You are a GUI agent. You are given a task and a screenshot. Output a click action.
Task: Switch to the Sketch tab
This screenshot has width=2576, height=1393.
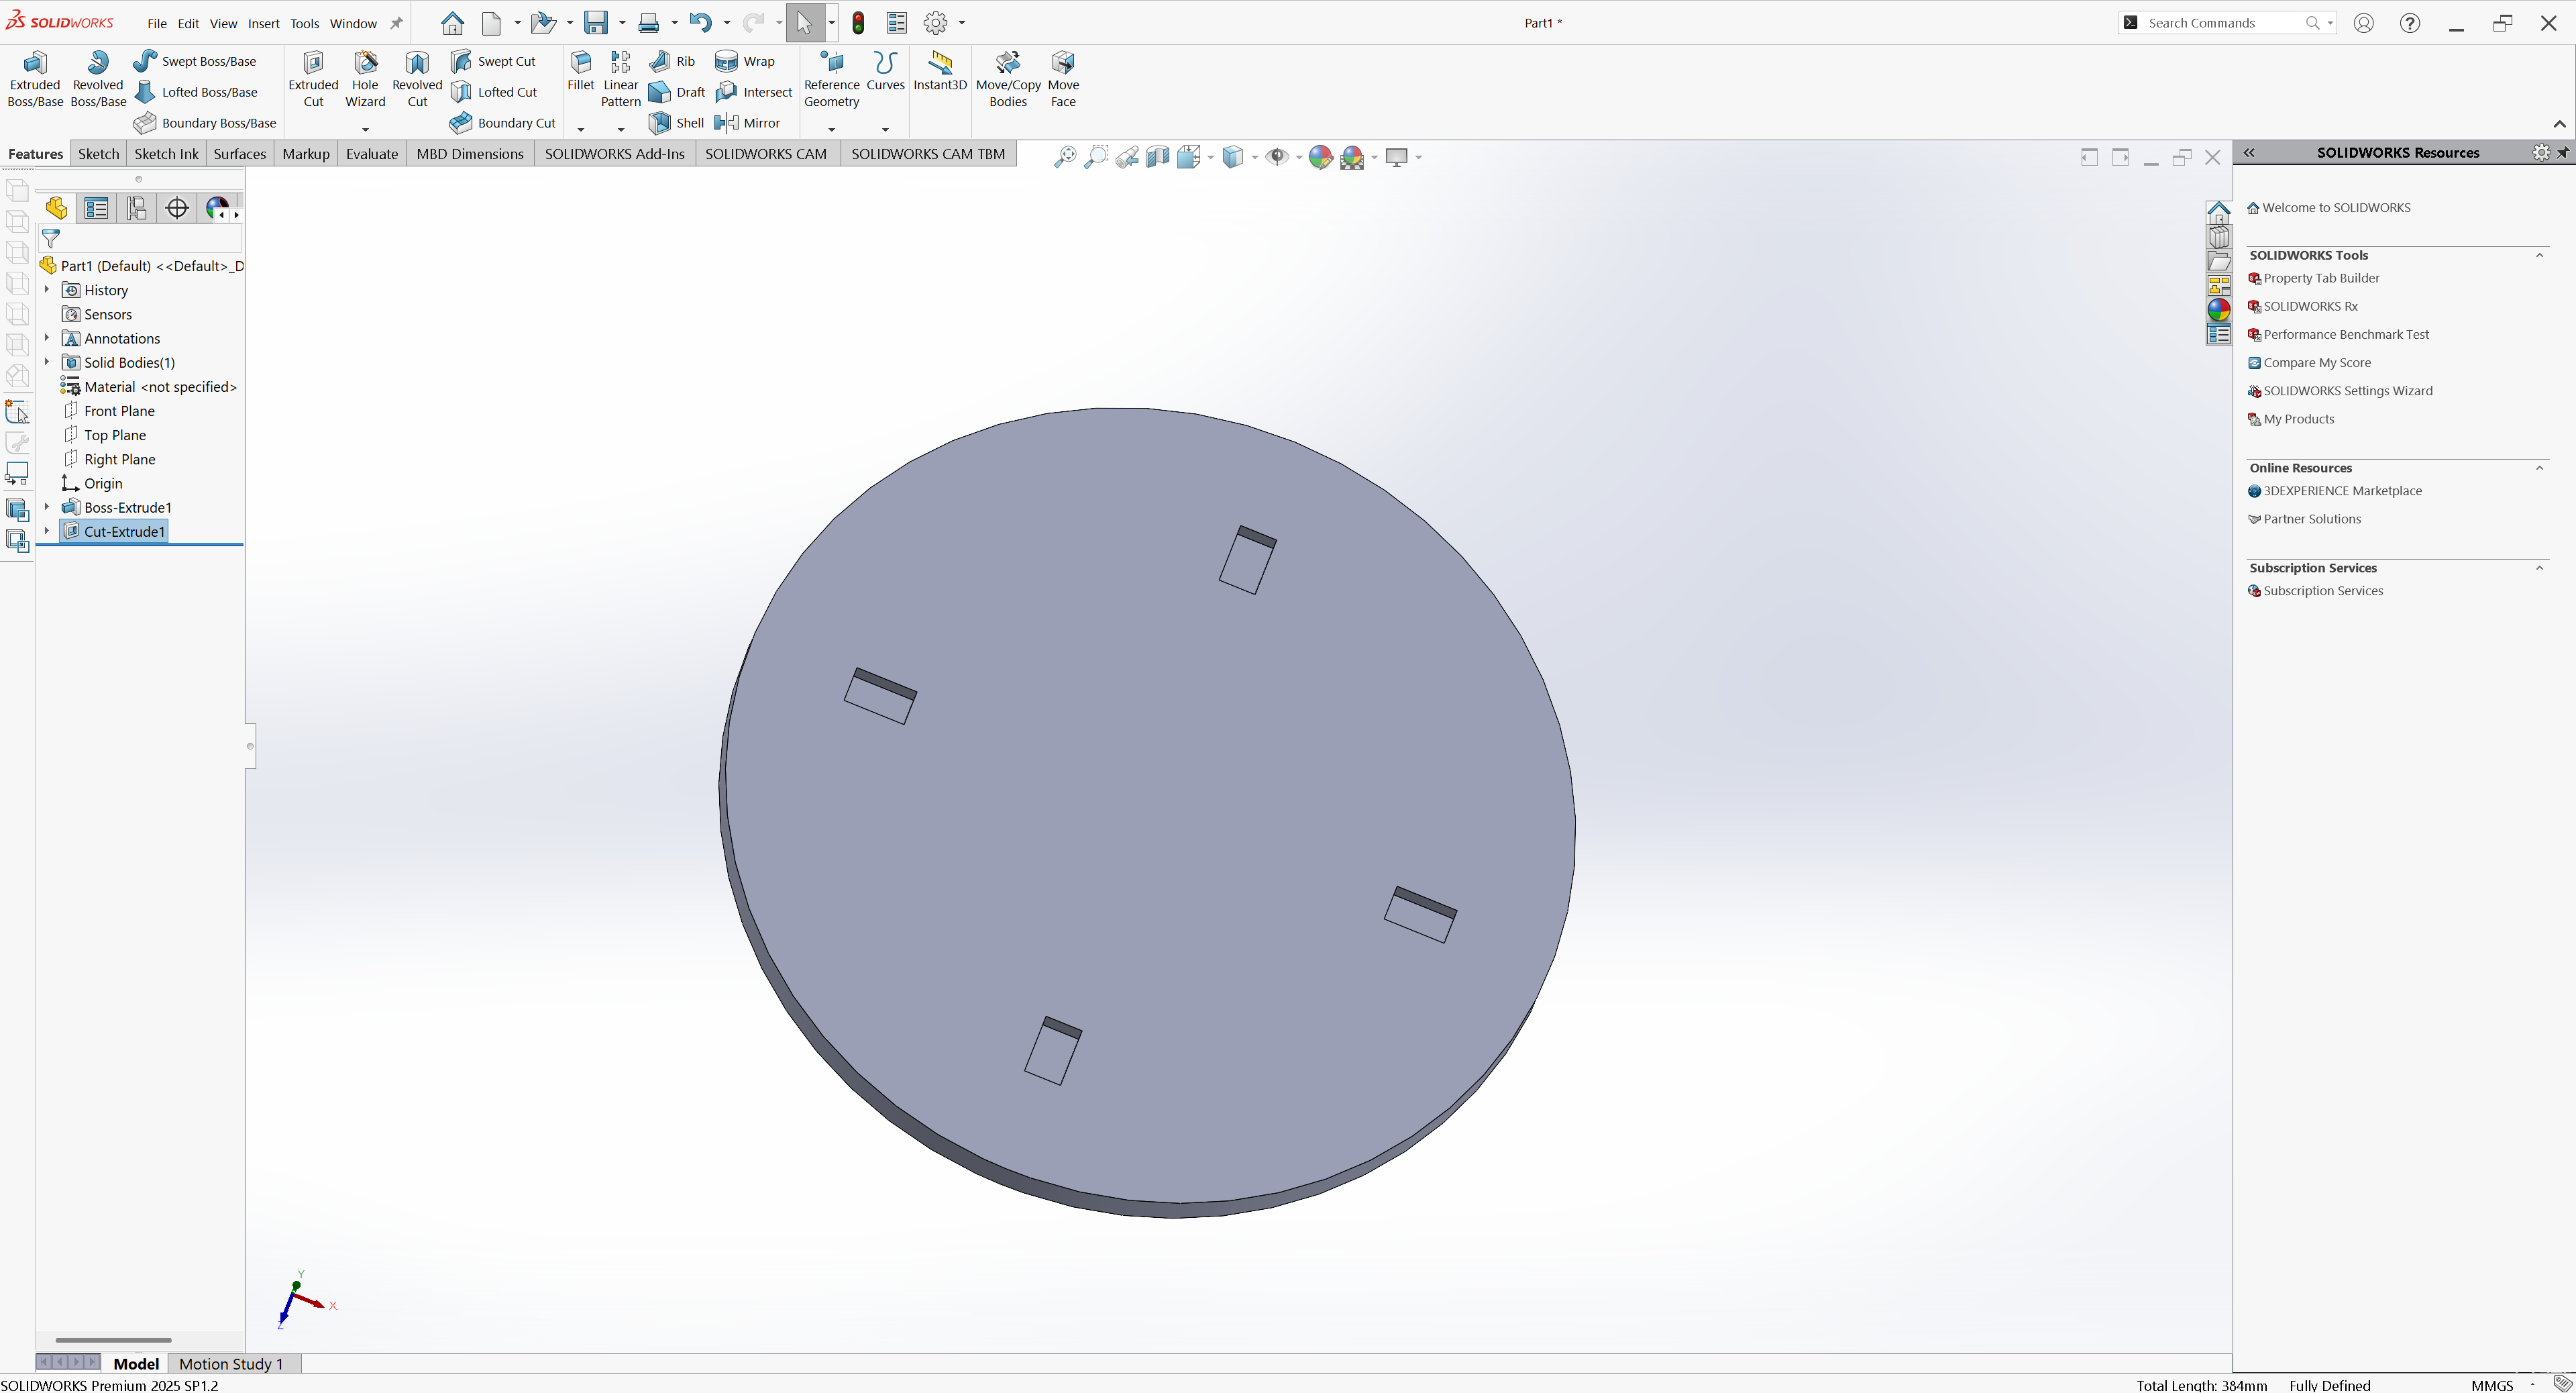tap(98, 154)
